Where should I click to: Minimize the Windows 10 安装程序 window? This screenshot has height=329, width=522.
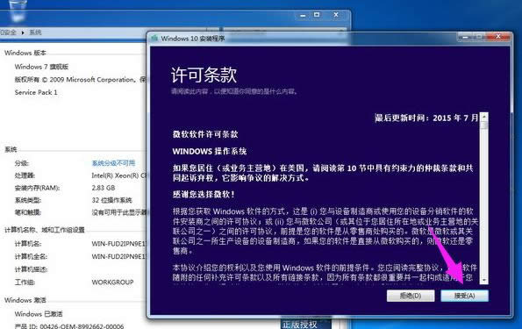465,37
